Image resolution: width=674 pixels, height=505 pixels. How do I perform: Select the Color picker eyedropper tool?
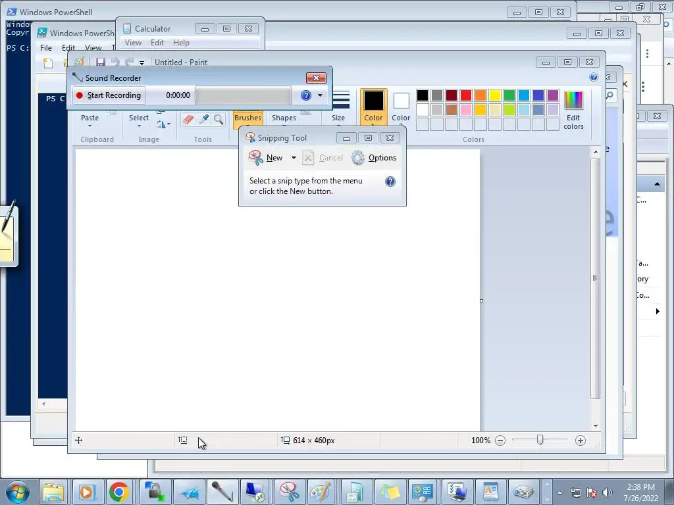click(x=203, y=119)
